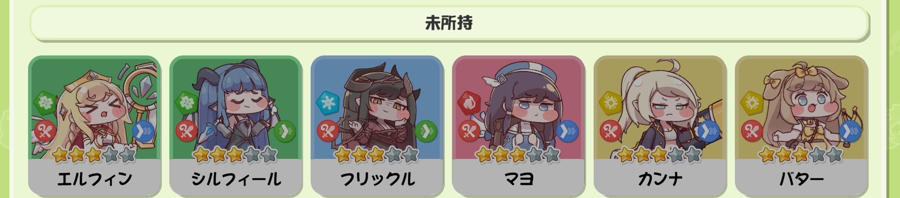Screen dimensions: 900x198
Task: Click the star rating row on マヨ
Action: coord(518,155)
